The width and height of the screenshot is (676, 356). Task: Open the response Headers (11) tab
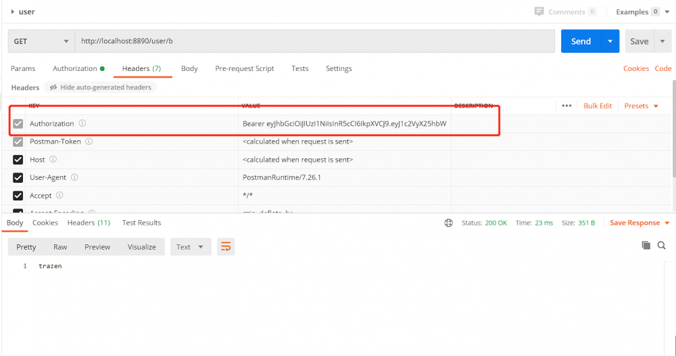(89, 223)
